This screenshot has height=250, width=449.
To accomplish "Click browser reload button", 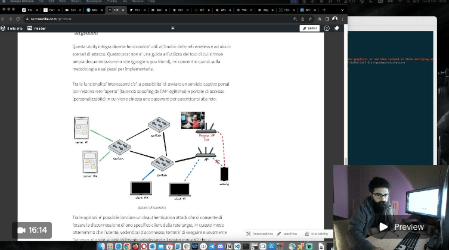I will pyautogui.click(x=18, y=19).
